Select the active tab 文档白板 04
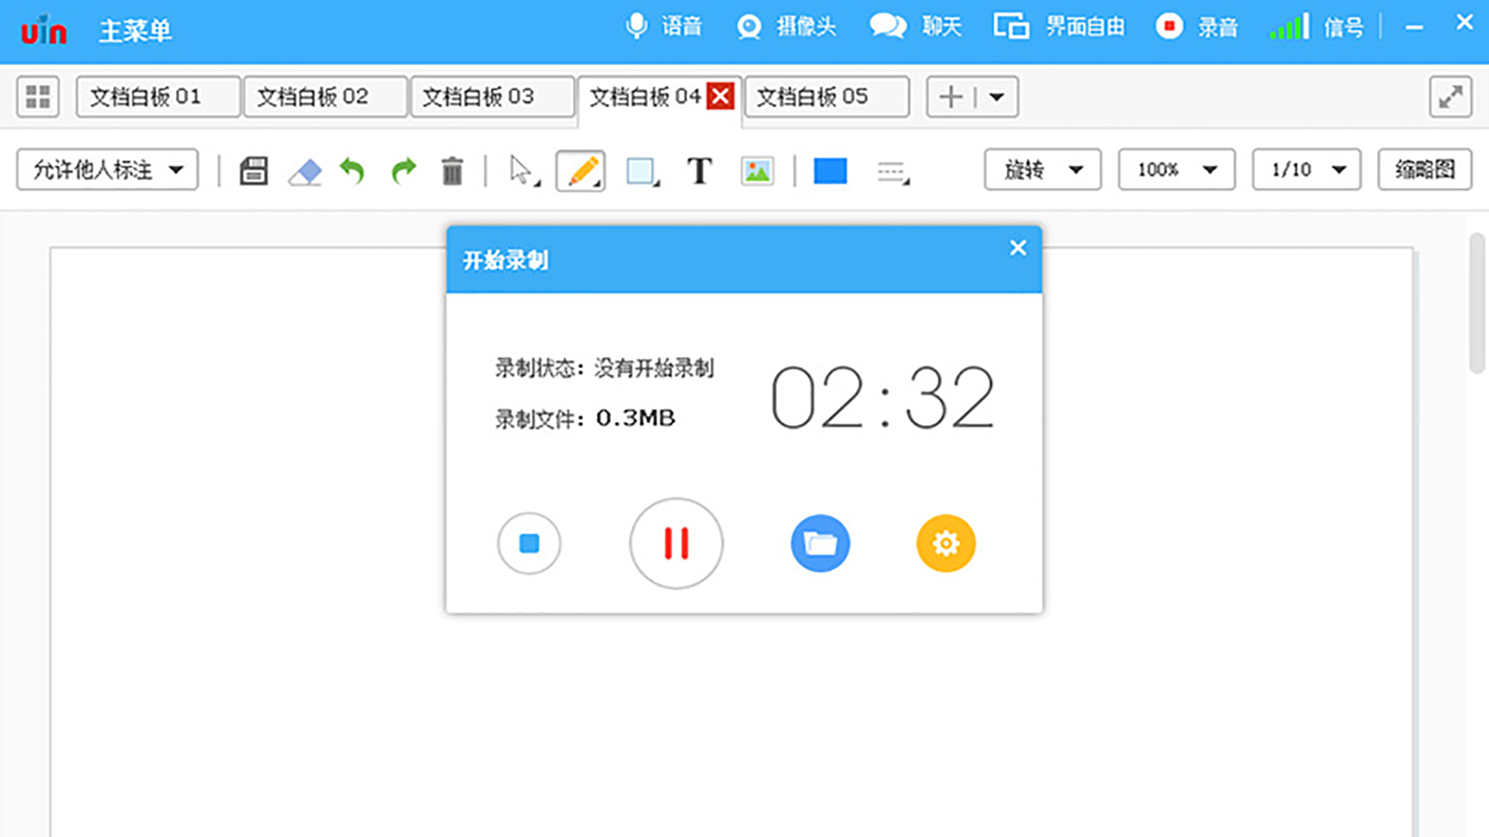This screenshot has height=837, width=1489. point(644,97)
